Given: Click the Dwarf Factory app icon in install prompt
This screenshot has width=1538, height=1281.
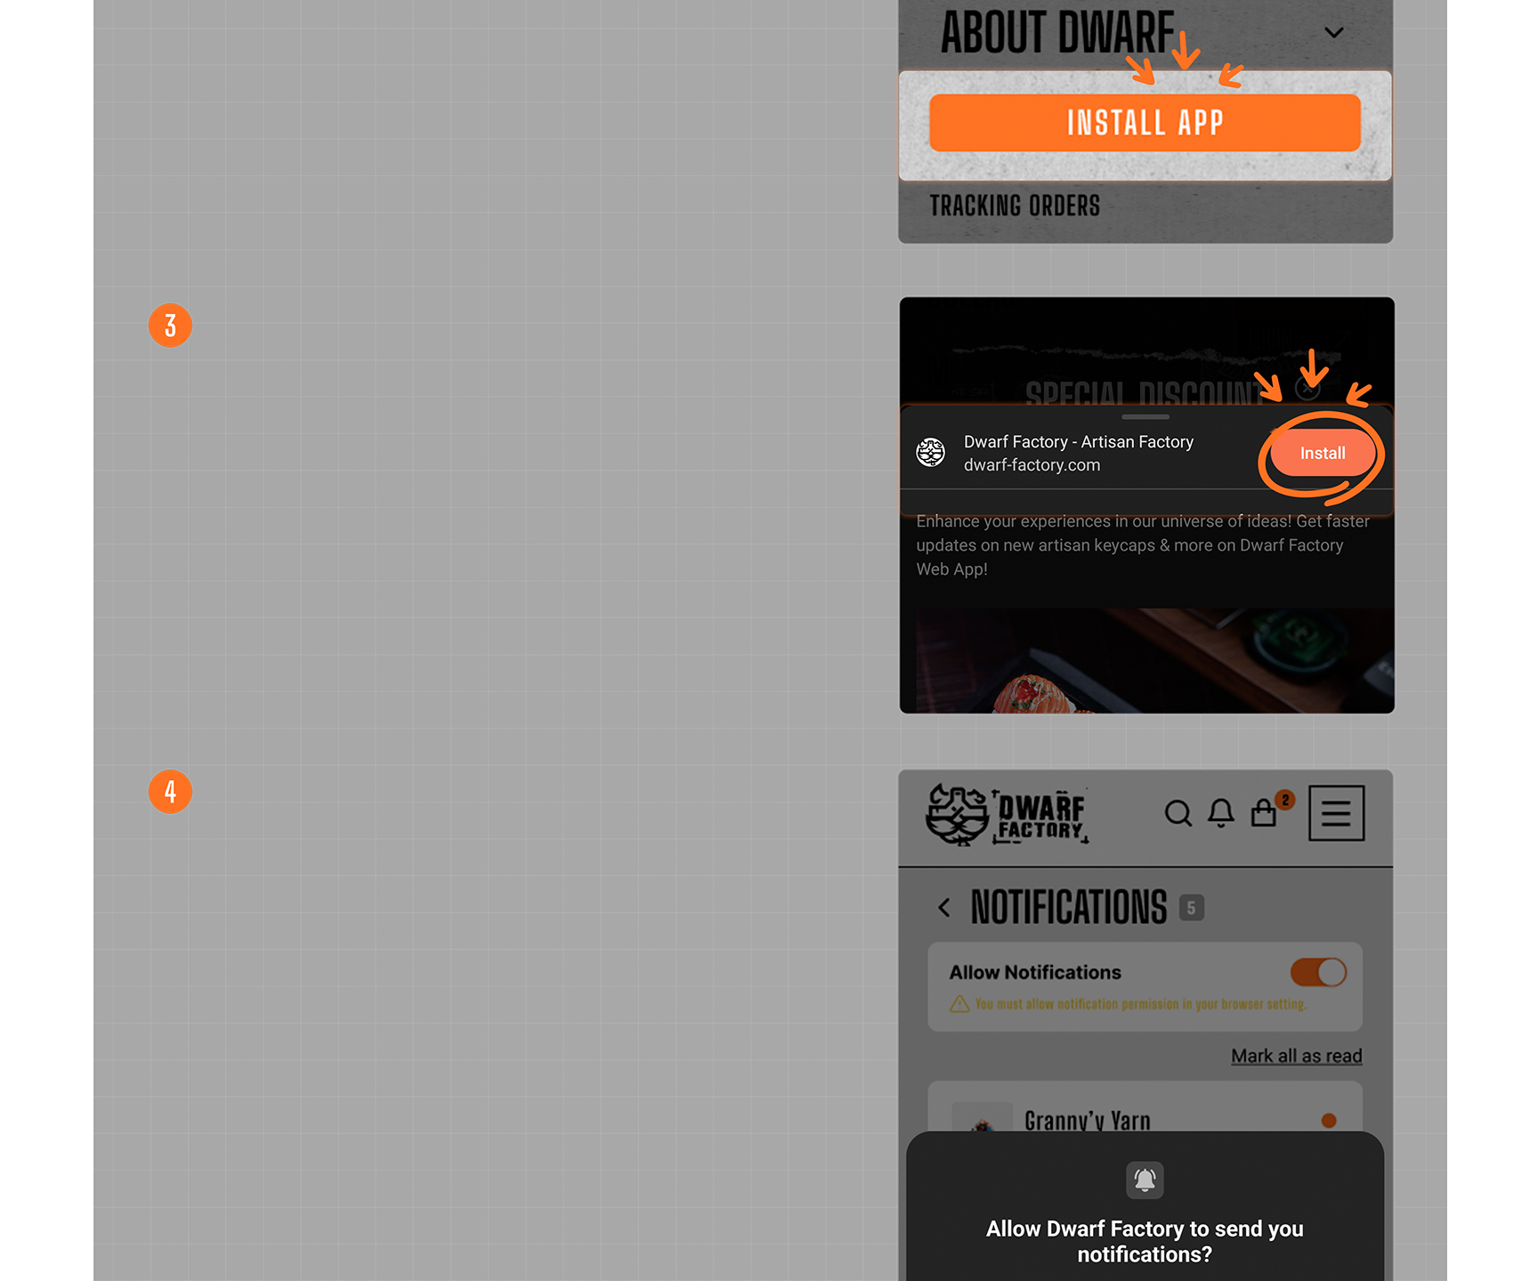Looking at the screenshot, I should 931,453.
